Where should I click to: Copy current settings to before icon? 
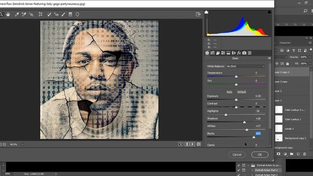pos(193,144)
